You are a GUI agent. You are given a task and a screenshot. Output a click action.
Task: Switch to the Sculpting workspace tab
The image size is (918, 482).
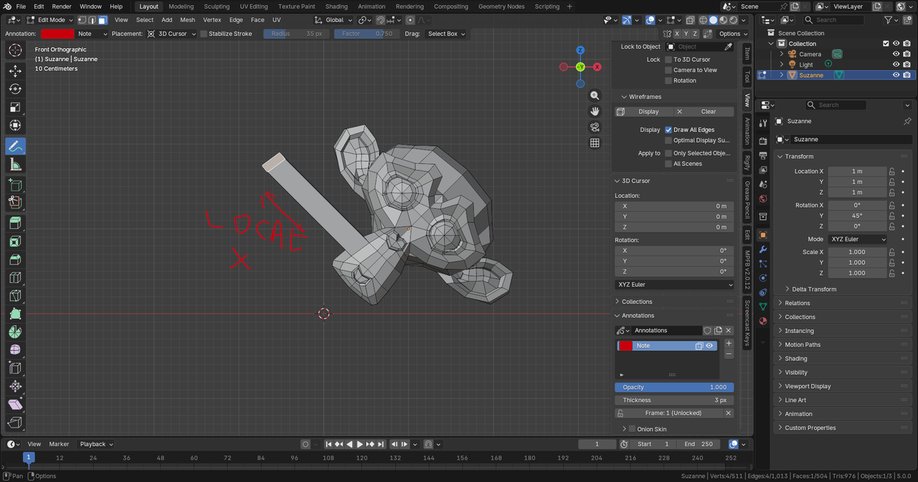(217, 6)
